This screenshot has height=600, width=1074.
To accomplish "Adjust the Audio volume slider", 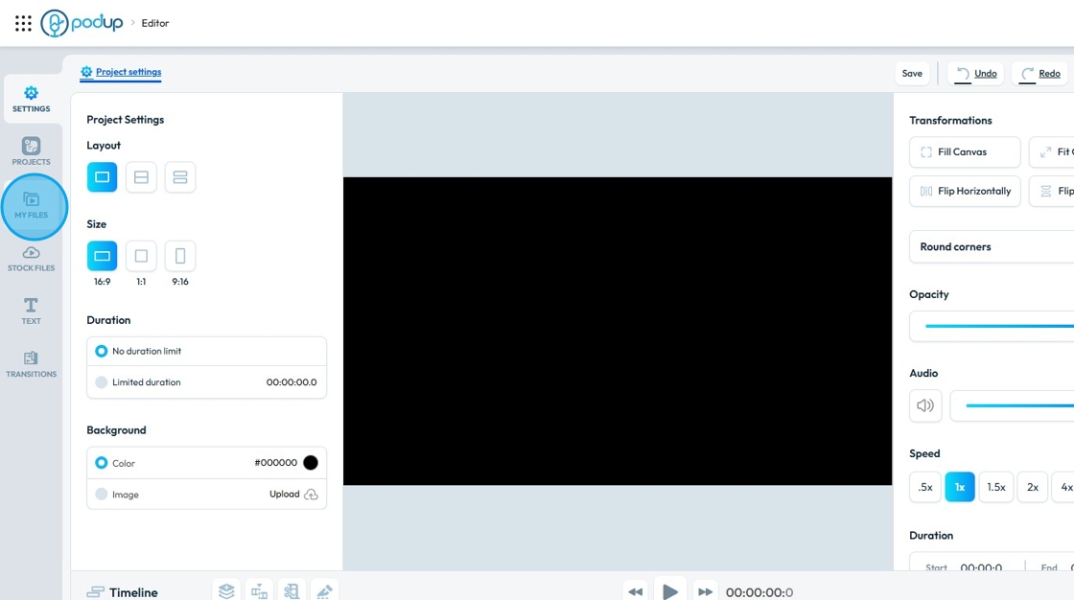I will 1019,405.
